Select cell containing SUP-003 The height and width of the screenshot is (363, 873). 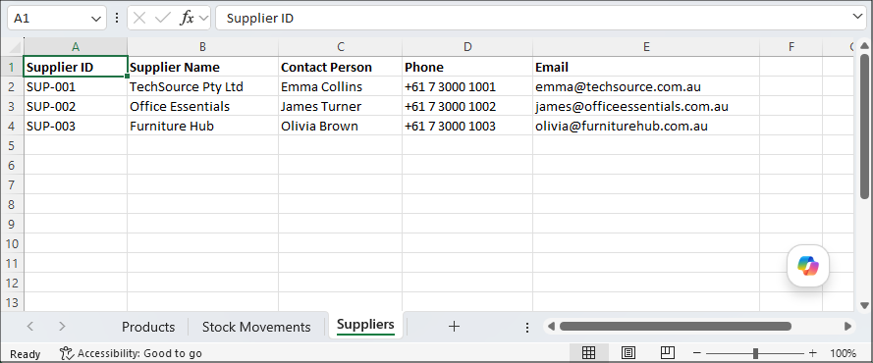(76, 126)
